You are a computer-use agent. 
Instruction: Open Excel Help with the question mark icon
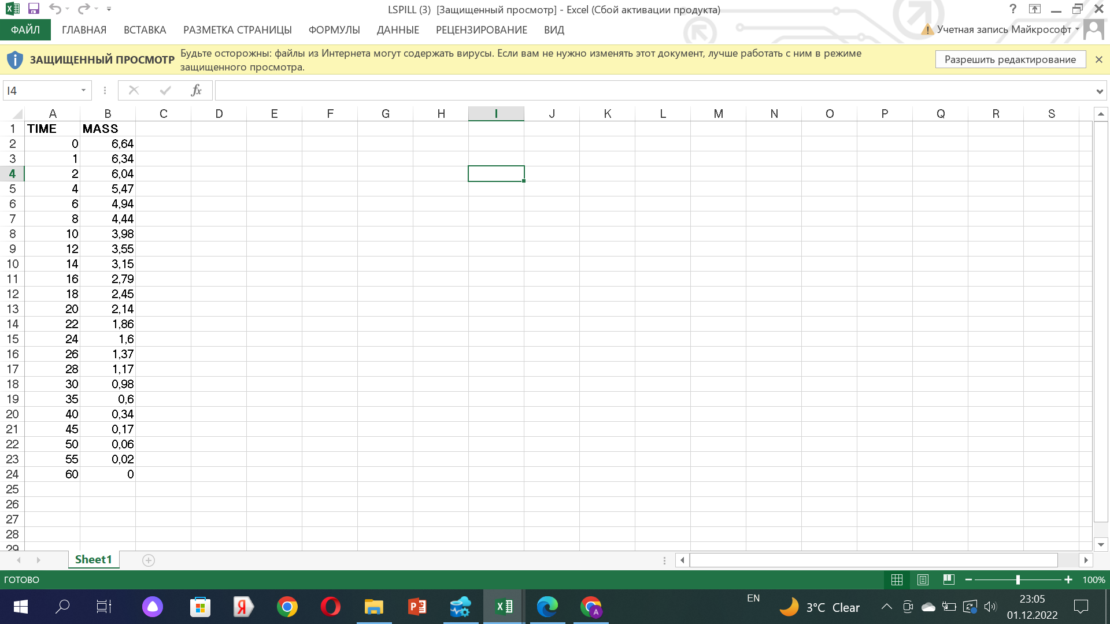coord(1013,9)
